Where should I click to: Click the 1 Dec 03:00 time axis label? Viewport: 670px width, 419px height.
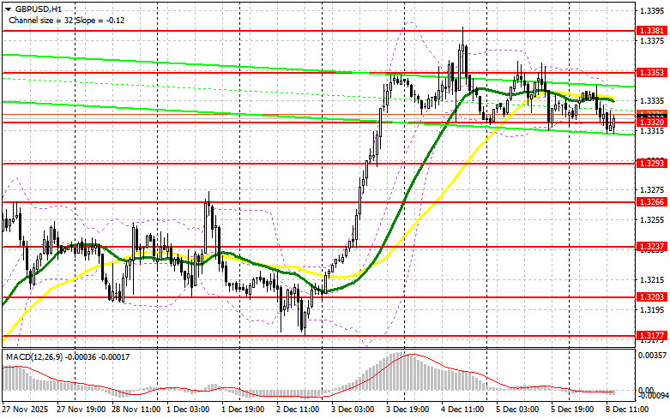[188, 410]
